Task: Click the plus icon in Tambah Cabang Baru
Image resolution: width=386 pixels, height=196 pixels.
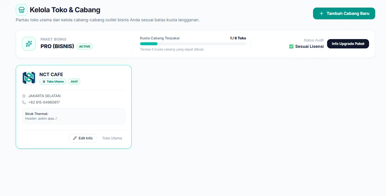Action: point(322,13)
